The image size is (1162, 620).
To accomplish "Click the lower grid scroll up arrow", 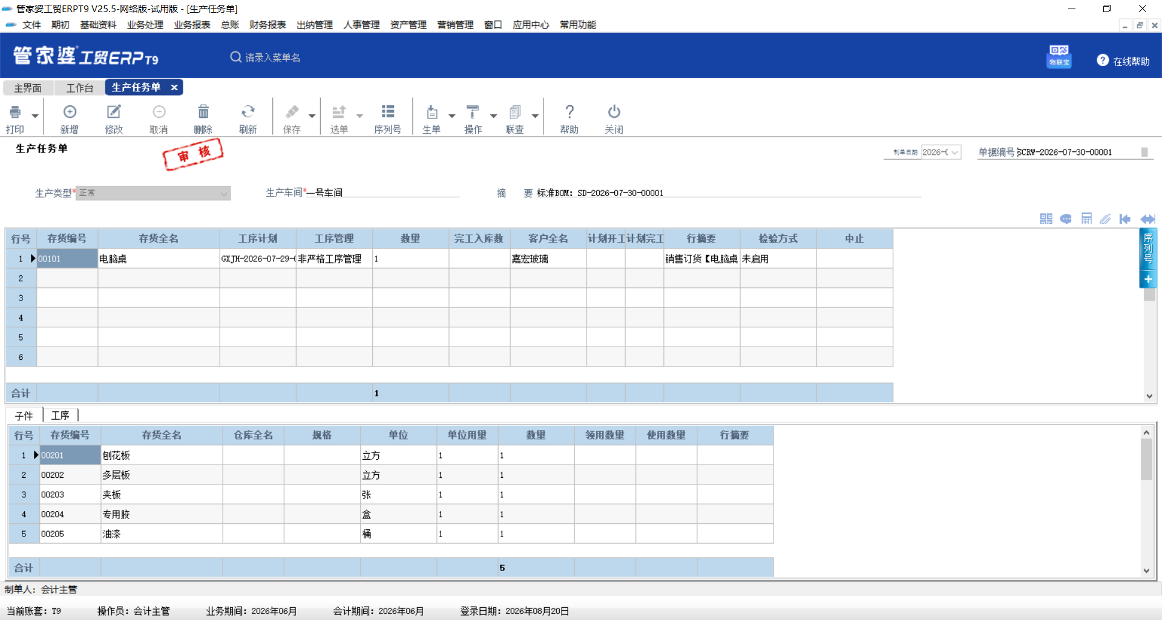I will [x=1146, y=432].
